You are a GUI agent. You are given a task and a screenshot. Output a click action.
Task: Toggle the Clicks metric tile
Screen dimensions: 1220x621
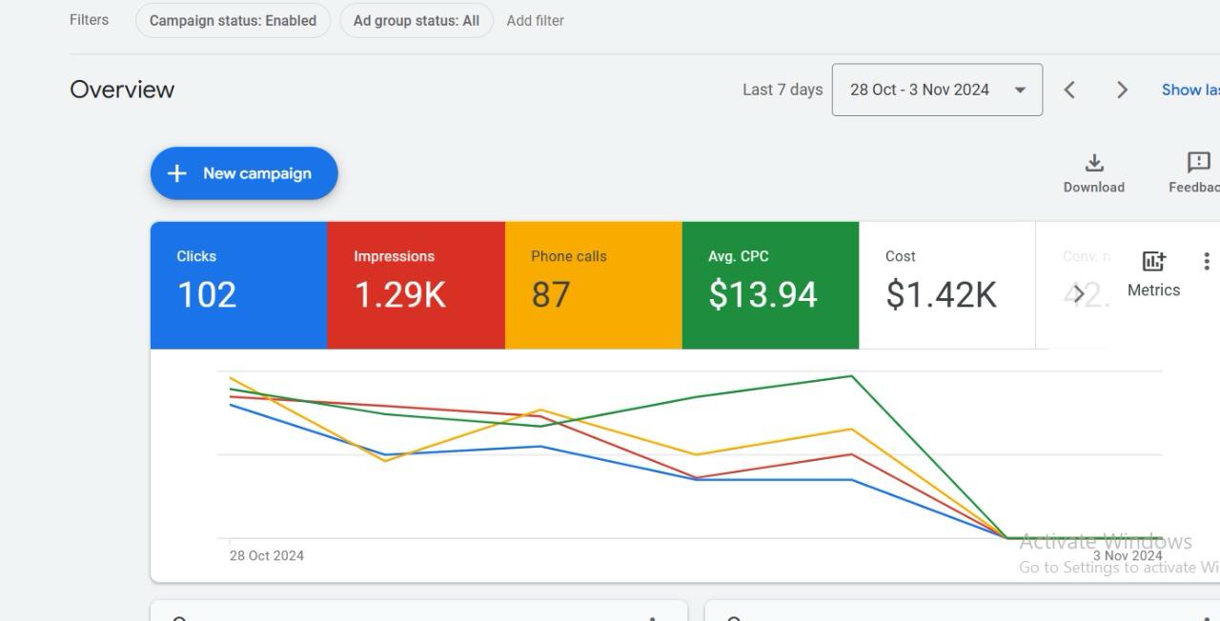(x=238, y=285)
